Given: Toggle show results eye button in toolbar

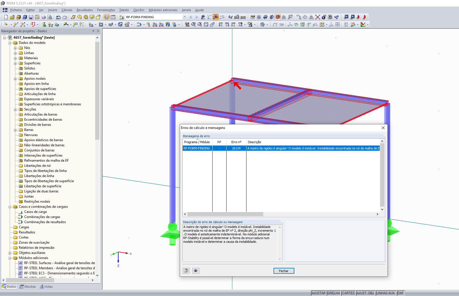Looking at the screenshot, I should (216, 17).
